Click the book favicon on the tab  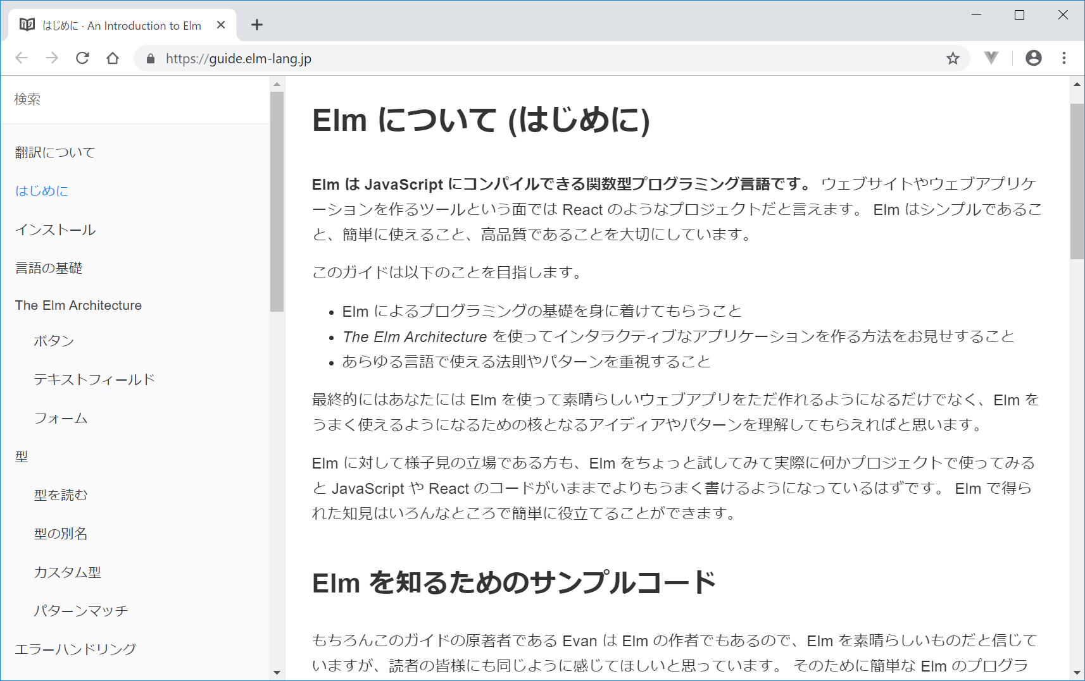point(27,25)
